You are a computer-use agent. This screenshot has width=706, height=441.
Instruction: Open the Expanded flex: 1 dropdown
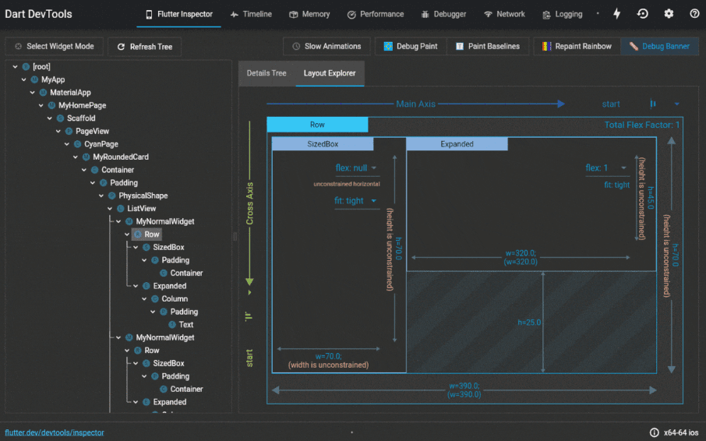[606, 168]
